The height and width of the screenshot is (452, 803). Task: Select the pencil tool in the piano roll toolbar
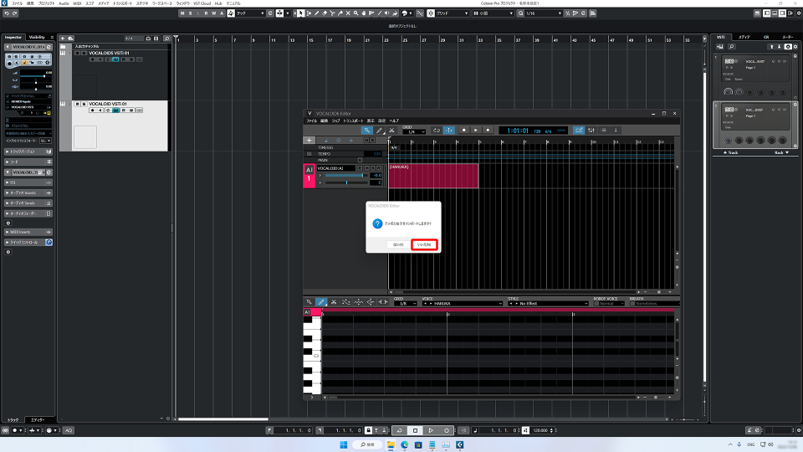pyautogui.click(x=322, y=302)
